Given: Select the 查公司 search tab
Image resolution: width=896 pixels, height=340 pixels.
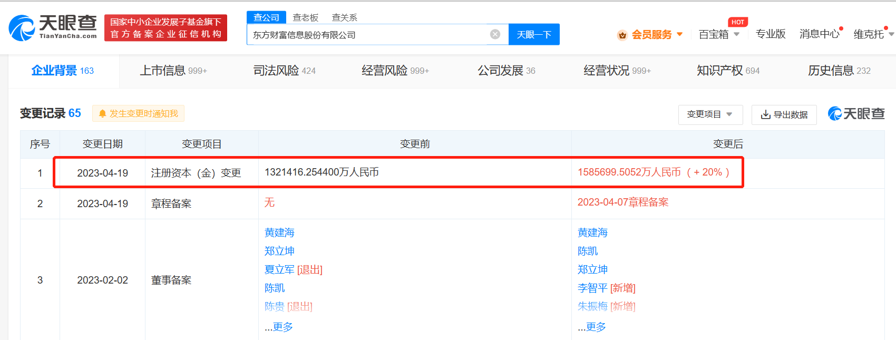Looking at the screenshot, I should (x=266, y=17).
